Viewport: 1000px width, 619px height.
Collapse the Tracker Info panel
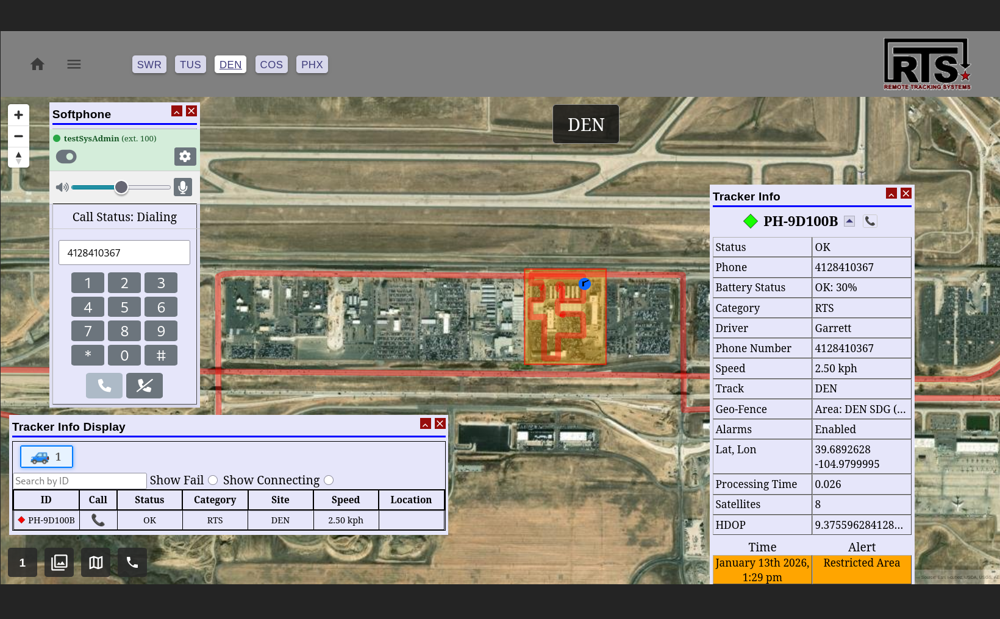coord(891,193)
